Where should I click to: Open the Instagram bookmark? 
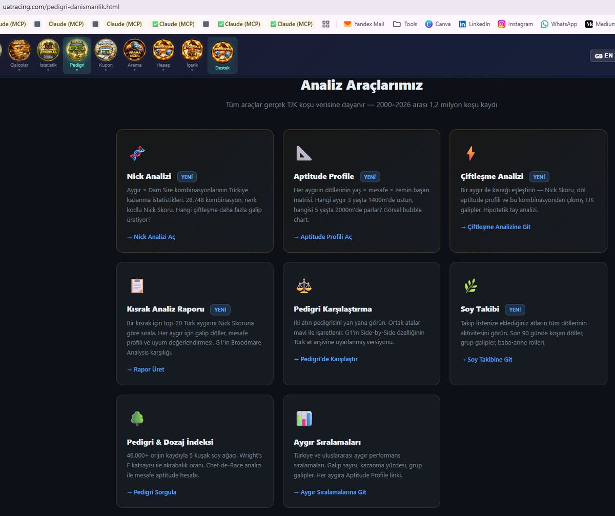tap(516, 24)
